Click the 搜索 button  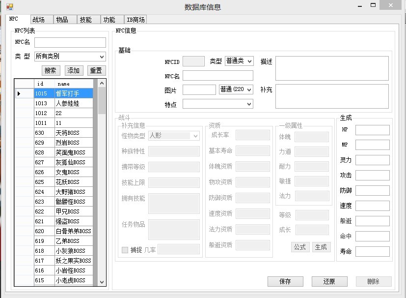click(51, 70)
